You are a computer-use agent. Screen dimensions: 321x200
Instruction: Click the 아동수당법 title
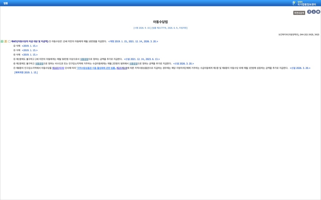click(160, 22)
